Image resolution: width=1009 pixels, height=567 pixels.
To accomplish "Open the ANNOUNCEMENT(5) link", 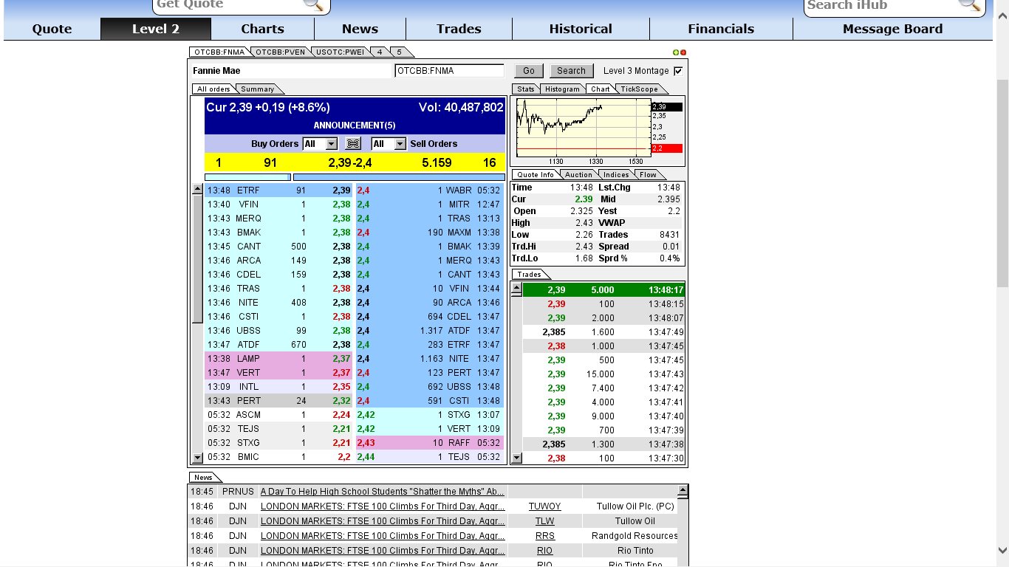I will (x=355, y=126).
